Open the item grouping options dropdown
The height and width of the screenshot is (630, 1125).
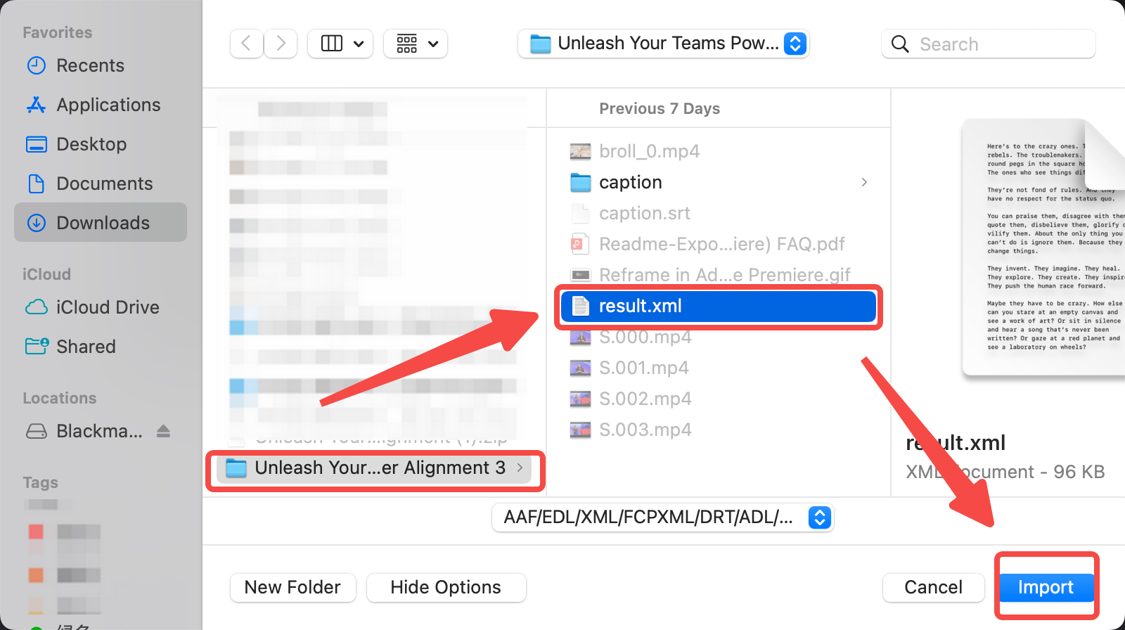pyautogui.click(x=416, y=44)
